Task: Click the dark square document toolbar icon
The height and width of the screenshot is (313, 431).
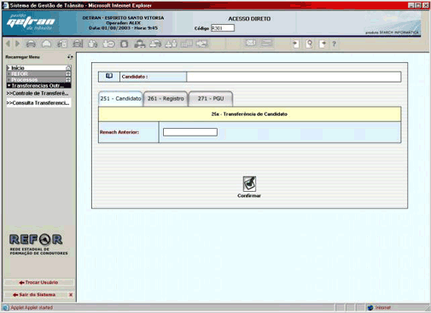Action: tap(124, 43)
